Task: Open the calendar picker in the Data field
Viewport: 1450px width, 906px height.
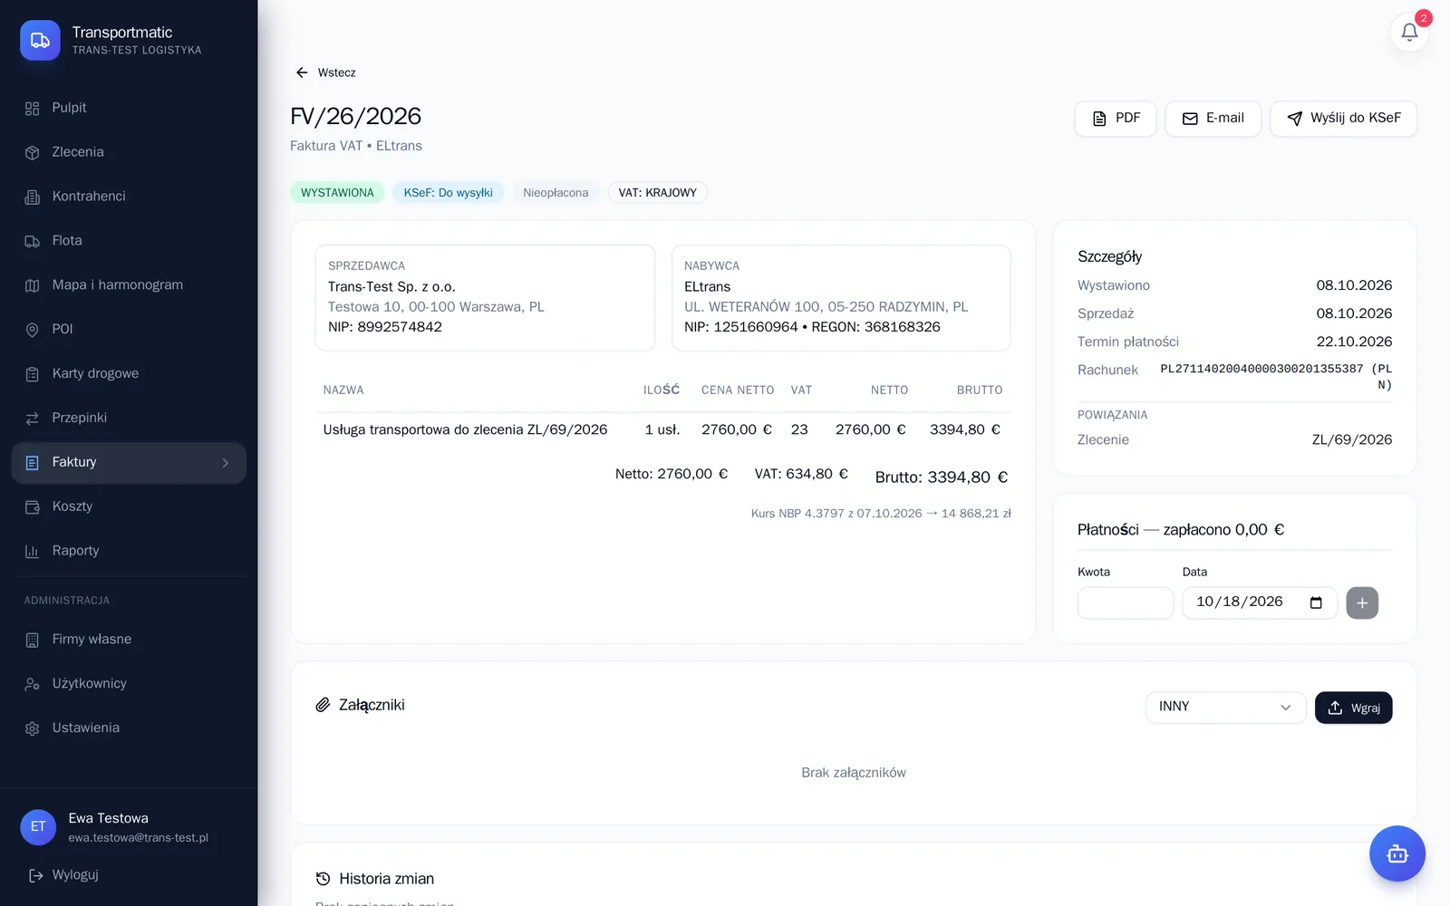Action: pyautogui.click(x=1316, y=602)
